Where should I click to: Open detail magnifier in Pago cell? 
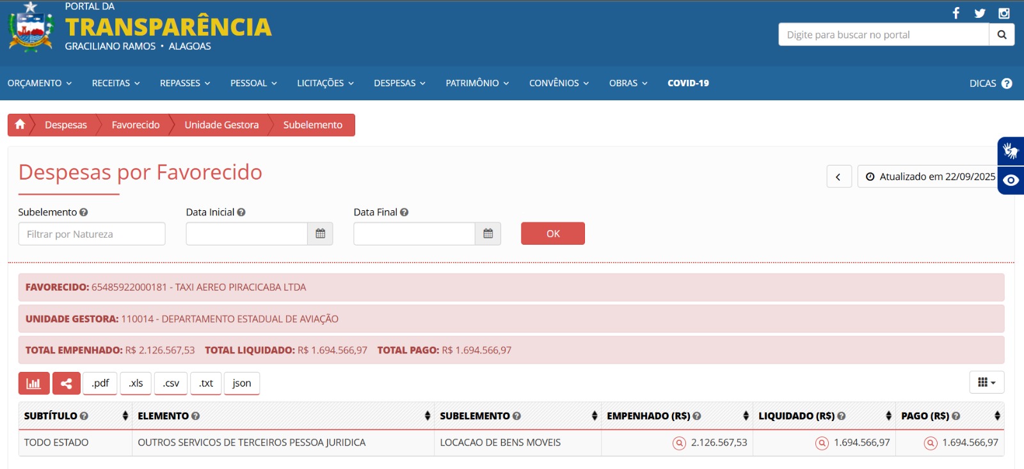coord(931,443)
